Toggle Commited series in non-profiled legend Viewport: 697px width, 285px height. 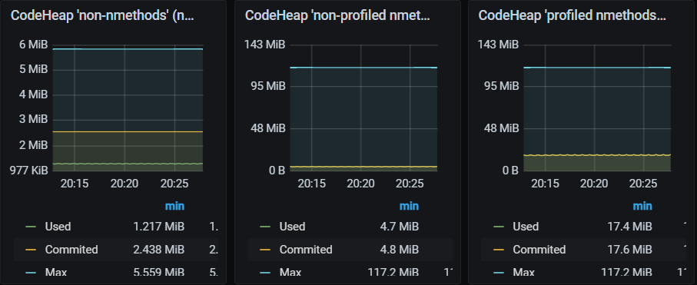305,250
